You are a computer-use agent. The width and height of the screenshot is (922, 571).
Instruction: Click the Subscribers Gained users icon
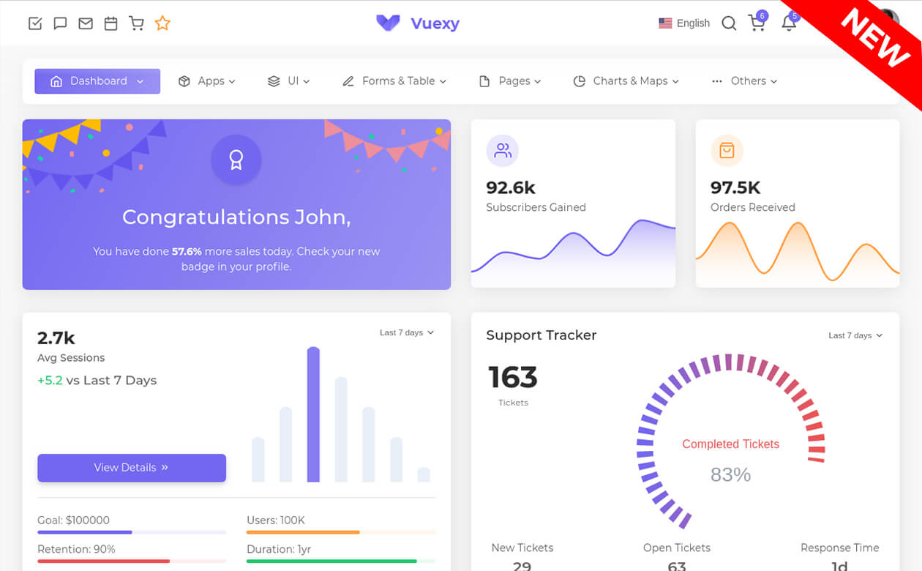(503, 151)
